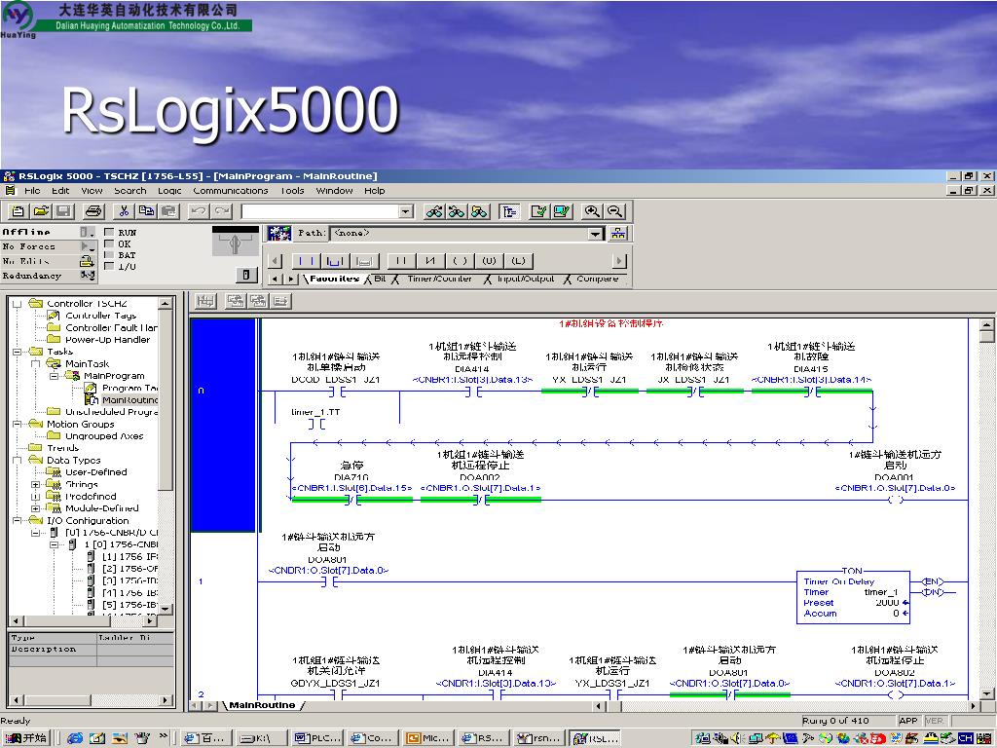Cut selection with the scissors icon
This screenshot has height=748, width=997.
pos(124,211)
